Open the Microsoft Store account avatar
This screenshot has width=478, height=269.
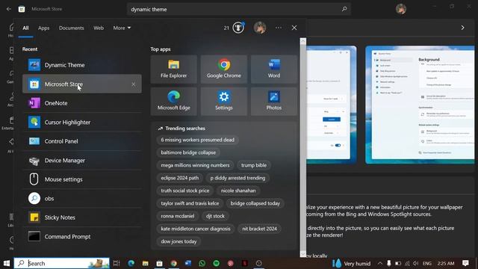coord(401,9)
